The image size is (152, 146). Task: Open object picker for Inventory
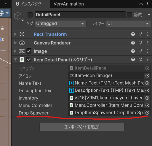click(x=147, y=98)
